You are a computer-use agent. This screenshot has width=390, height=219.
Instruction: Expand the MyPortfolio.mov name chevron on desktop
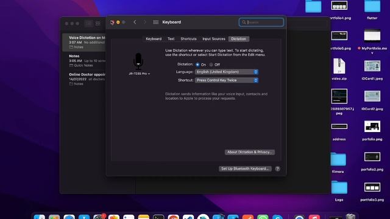point(372,53)
